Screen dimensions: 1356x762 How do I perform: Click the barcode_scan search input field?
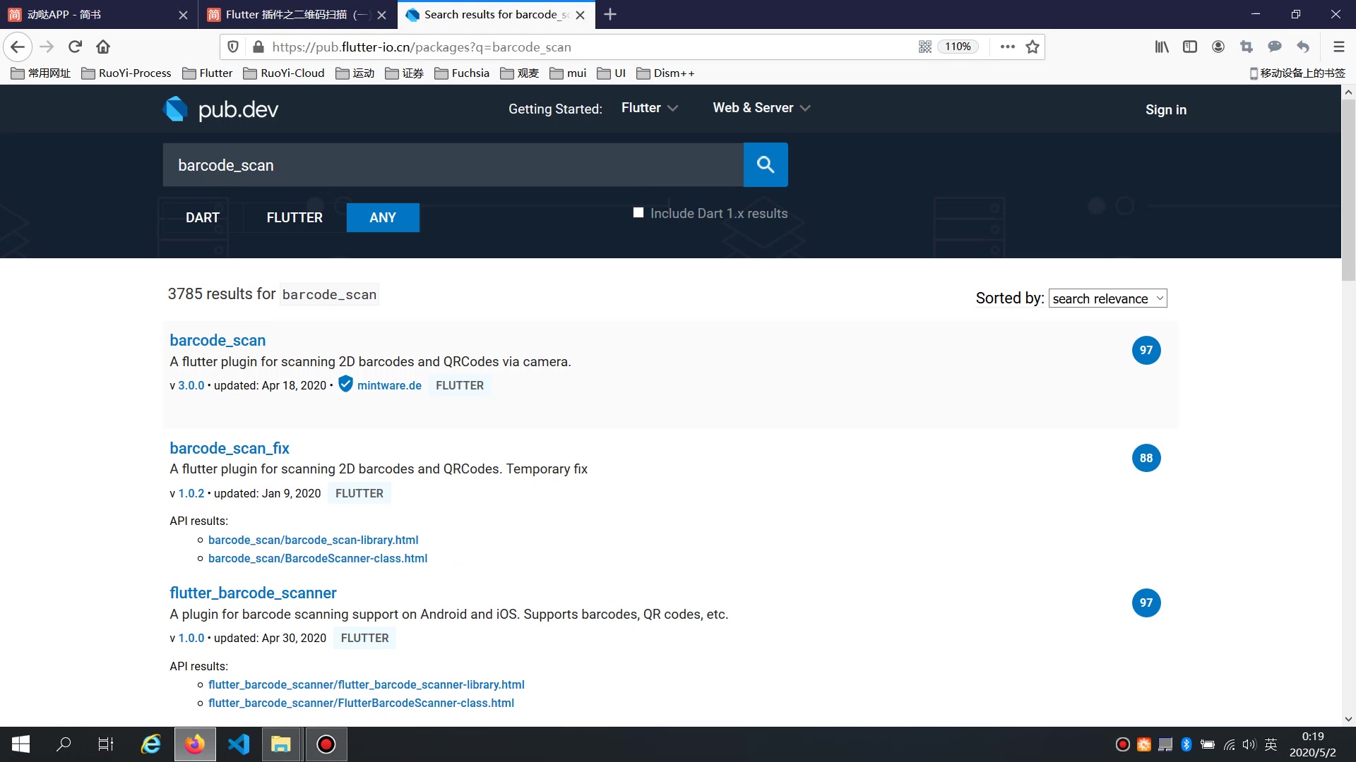point(452,165)
